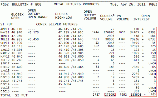Click MAY11 open interest change 6303
The height and width of the screenshot is (98, 158).
tap(152, 33)
